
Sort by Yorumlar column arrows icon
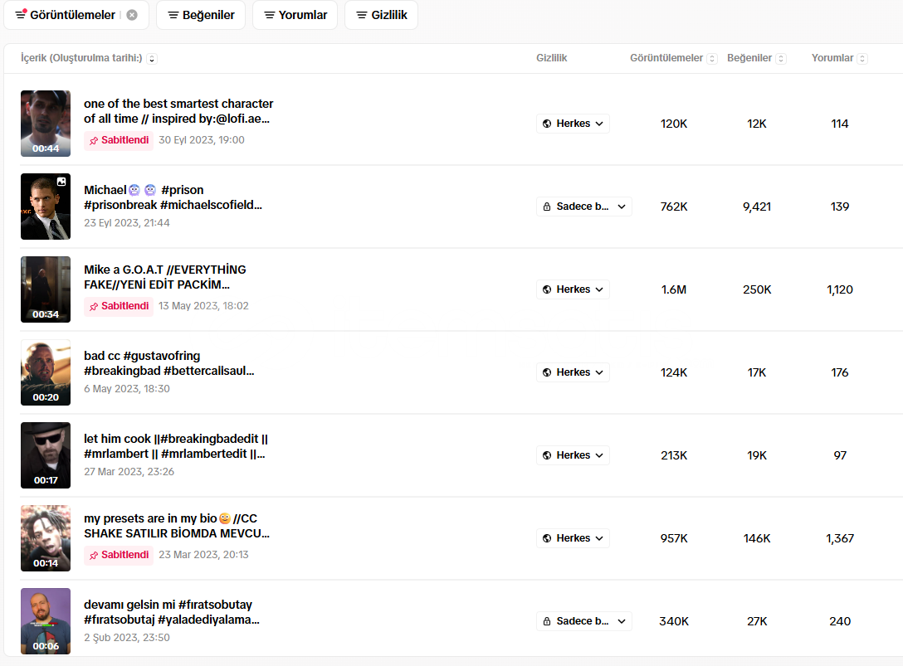[862, 59]
